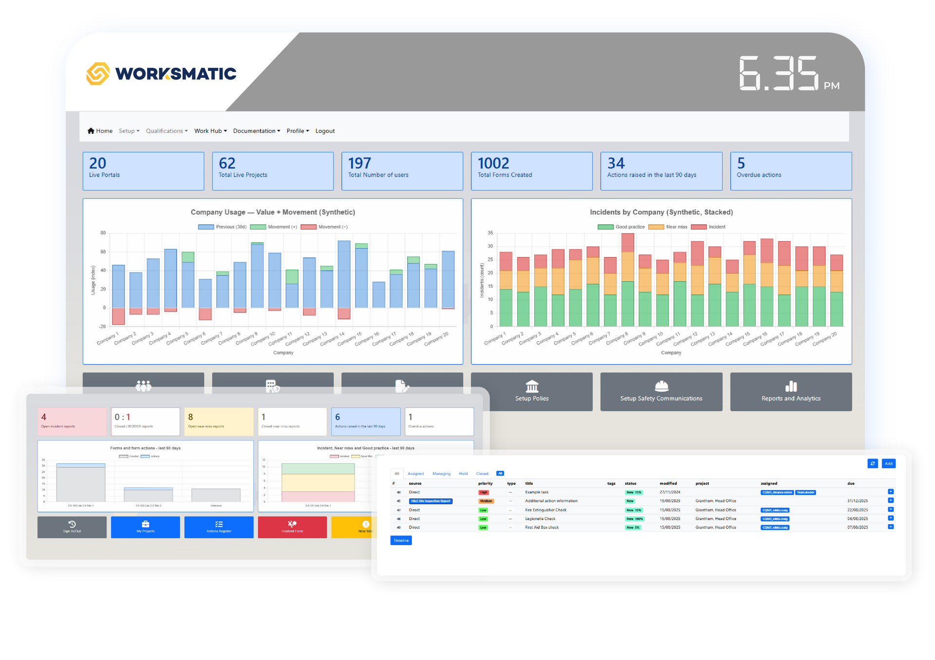Expand the Documentation dropdown menu
The image size is (935, 660).
click(256, 131)
